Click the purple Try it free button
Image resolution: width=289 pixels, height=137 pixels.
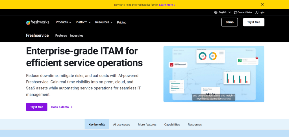click(x=37, y=107)
